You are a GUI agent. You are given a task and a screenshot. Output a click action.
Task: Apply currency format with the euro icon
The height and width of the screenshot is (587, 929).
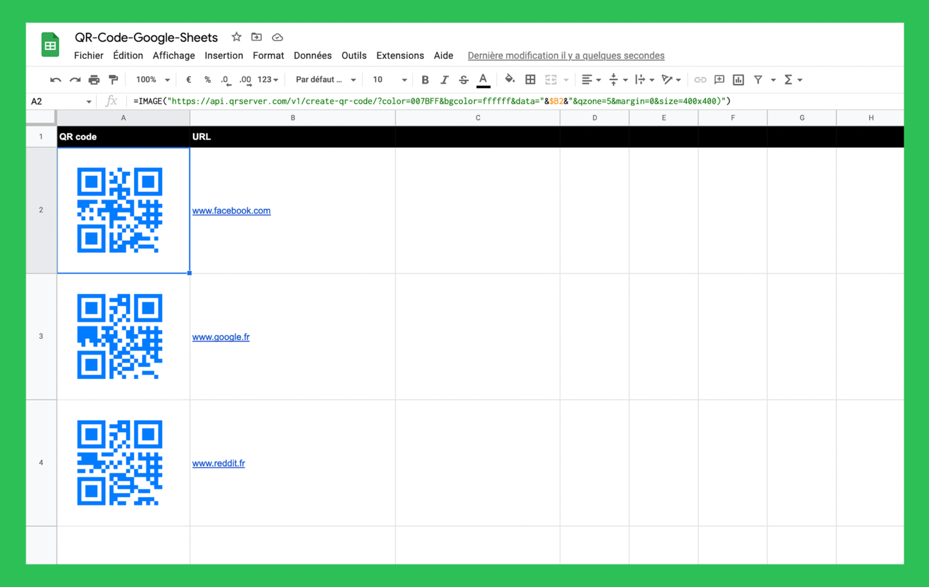(188, 79)
